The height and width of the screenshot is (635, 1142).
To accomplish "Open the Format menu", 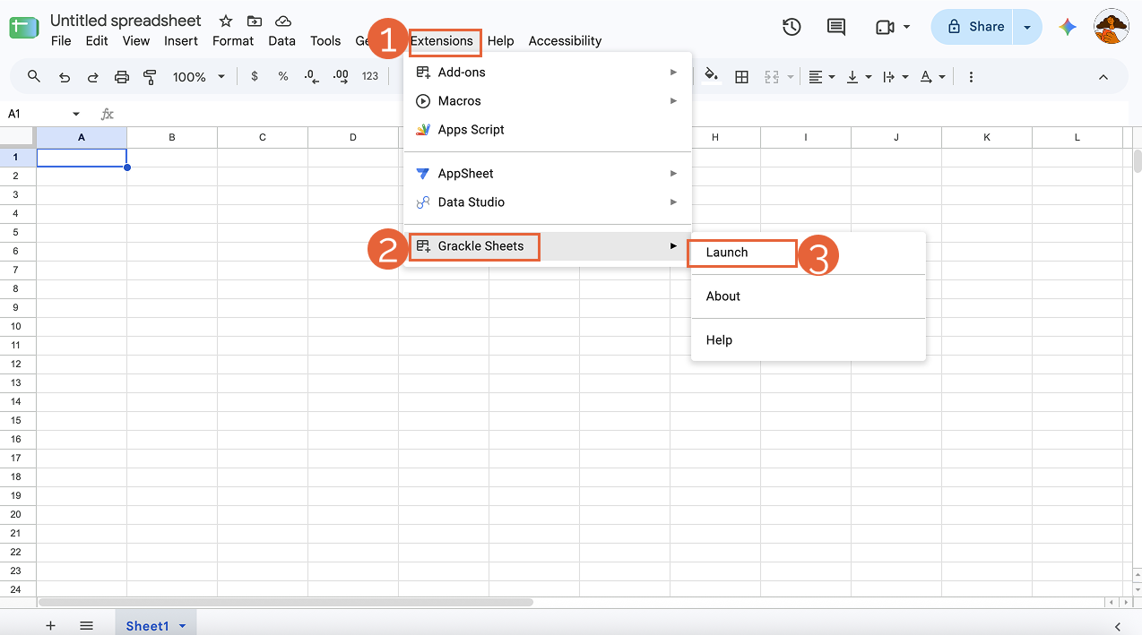I will [233, 40].
